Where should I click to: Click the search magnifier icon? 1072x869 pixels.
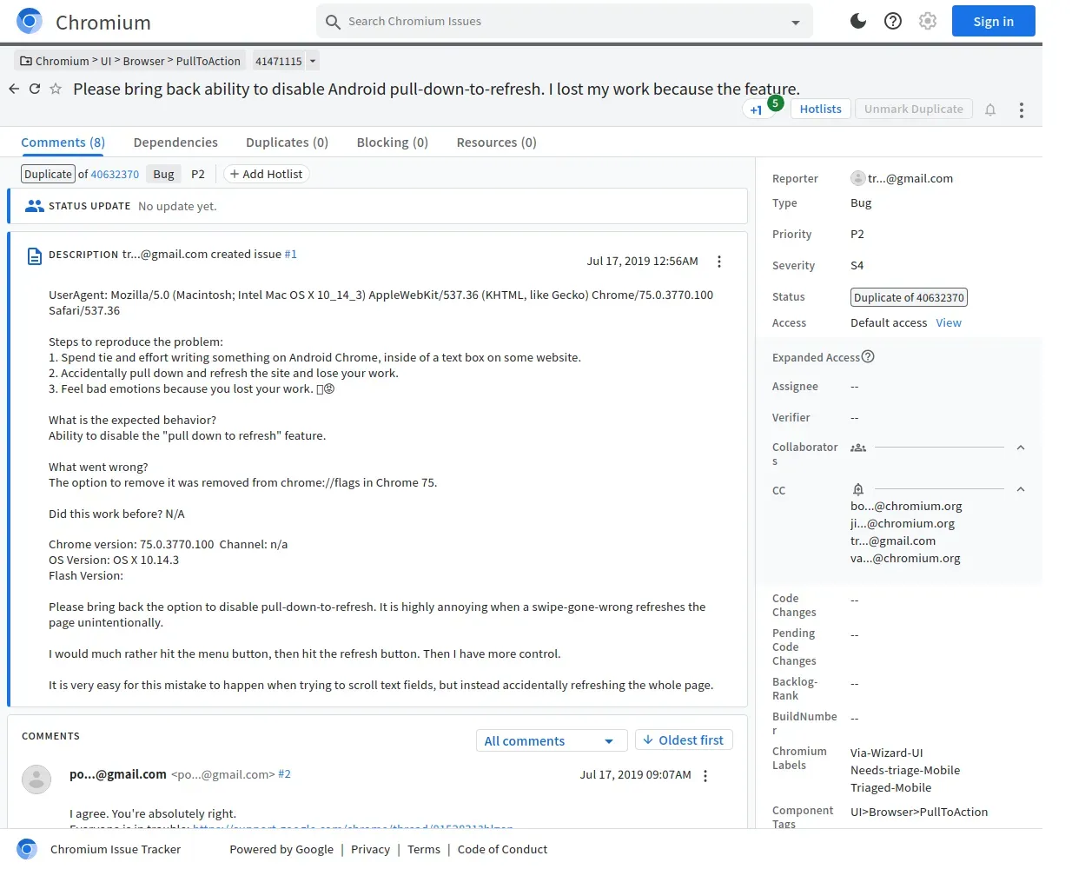click(x=333, y=22)
